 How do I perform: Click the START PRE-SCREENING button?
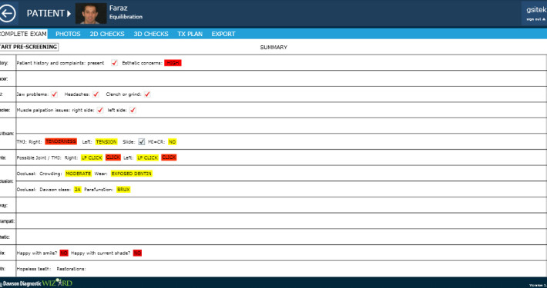29,47
